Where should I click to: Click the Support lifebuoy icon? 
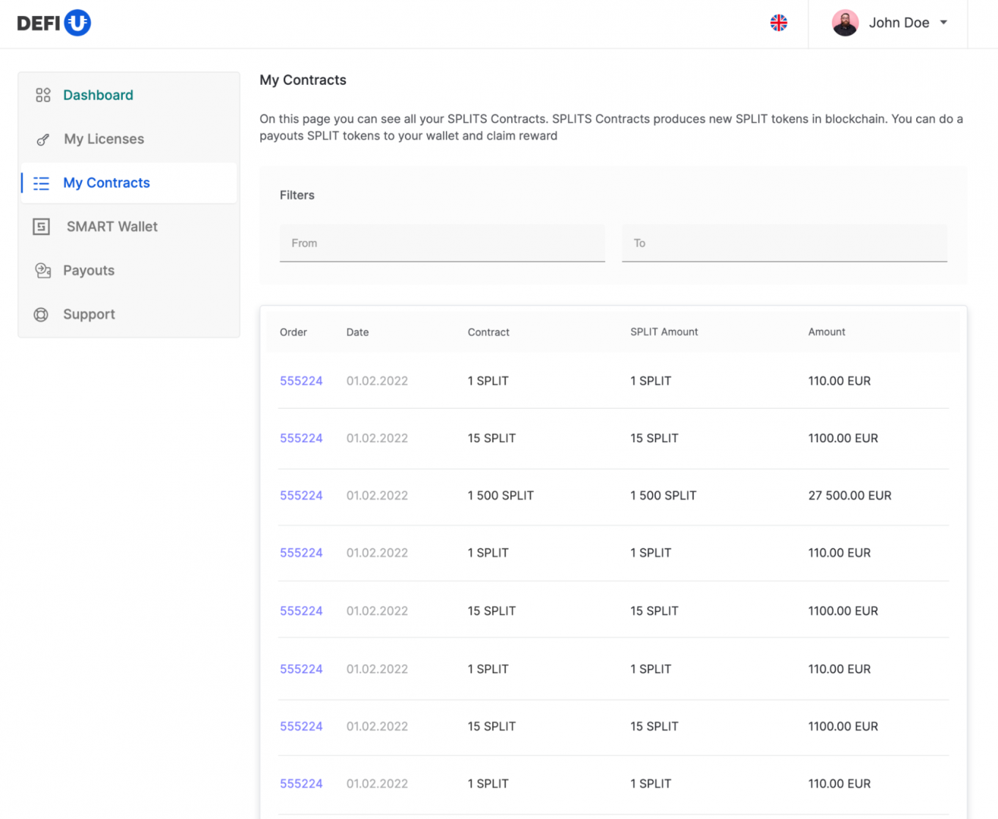pos(42,315)
